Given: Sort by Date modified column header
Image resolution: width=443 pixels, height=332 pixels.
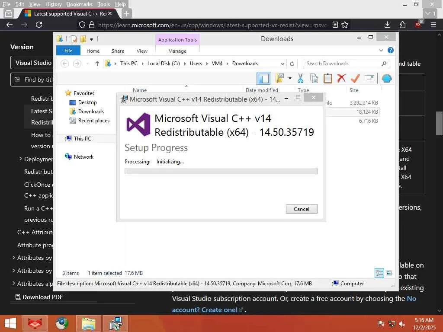Looking at the screenshot, I should click(x=262, y=90).
